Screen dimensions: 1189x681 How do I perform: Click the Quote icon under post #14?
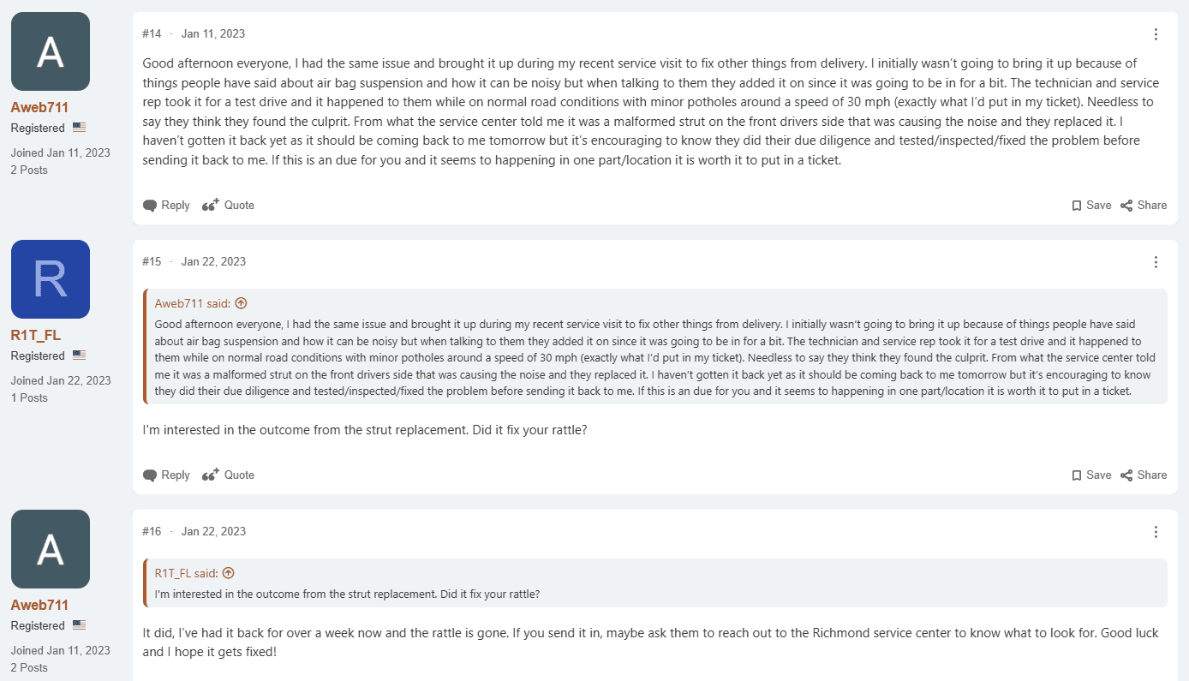[211, 206]
